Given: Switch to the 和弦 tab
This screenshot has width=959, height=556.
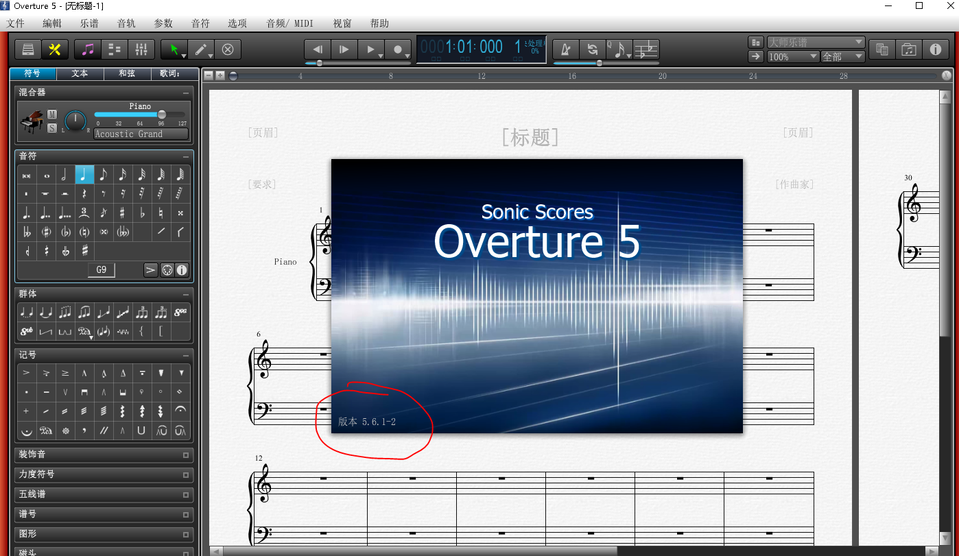Looking at the screenshot, I should (x=127, y=73).
